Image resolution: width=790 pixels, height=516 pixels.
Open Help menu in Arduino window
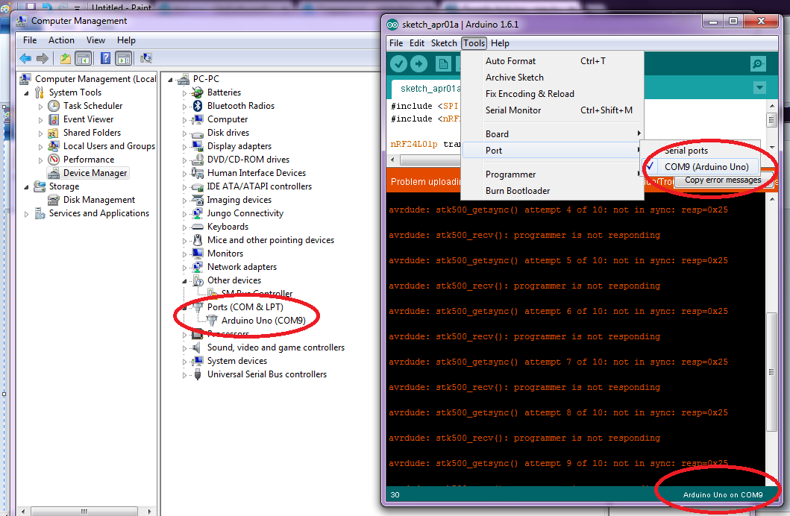500,43
